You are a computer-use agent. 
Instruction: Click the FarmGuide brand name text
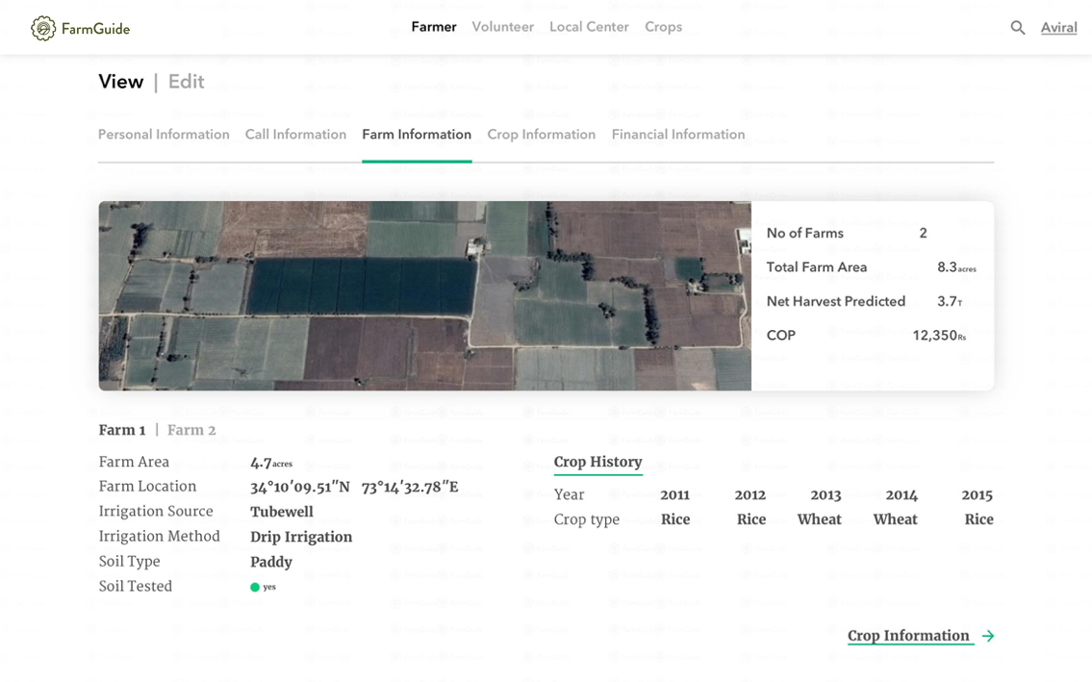point(95,29)
